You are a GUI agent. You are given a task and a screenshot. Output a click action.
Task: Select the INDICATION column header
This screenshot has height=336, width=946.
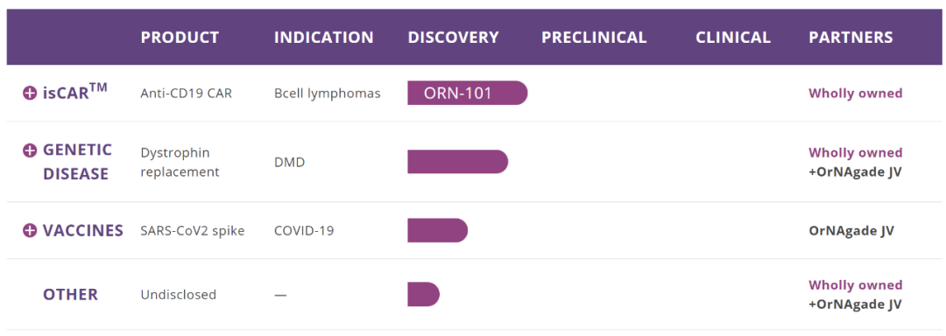(324, 38)
